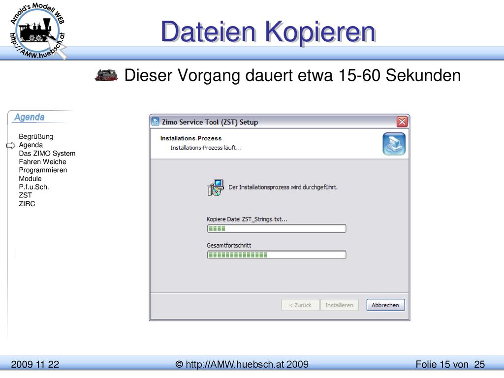Click the text Installations-Prozess läuft...

(x=206, y=148)
